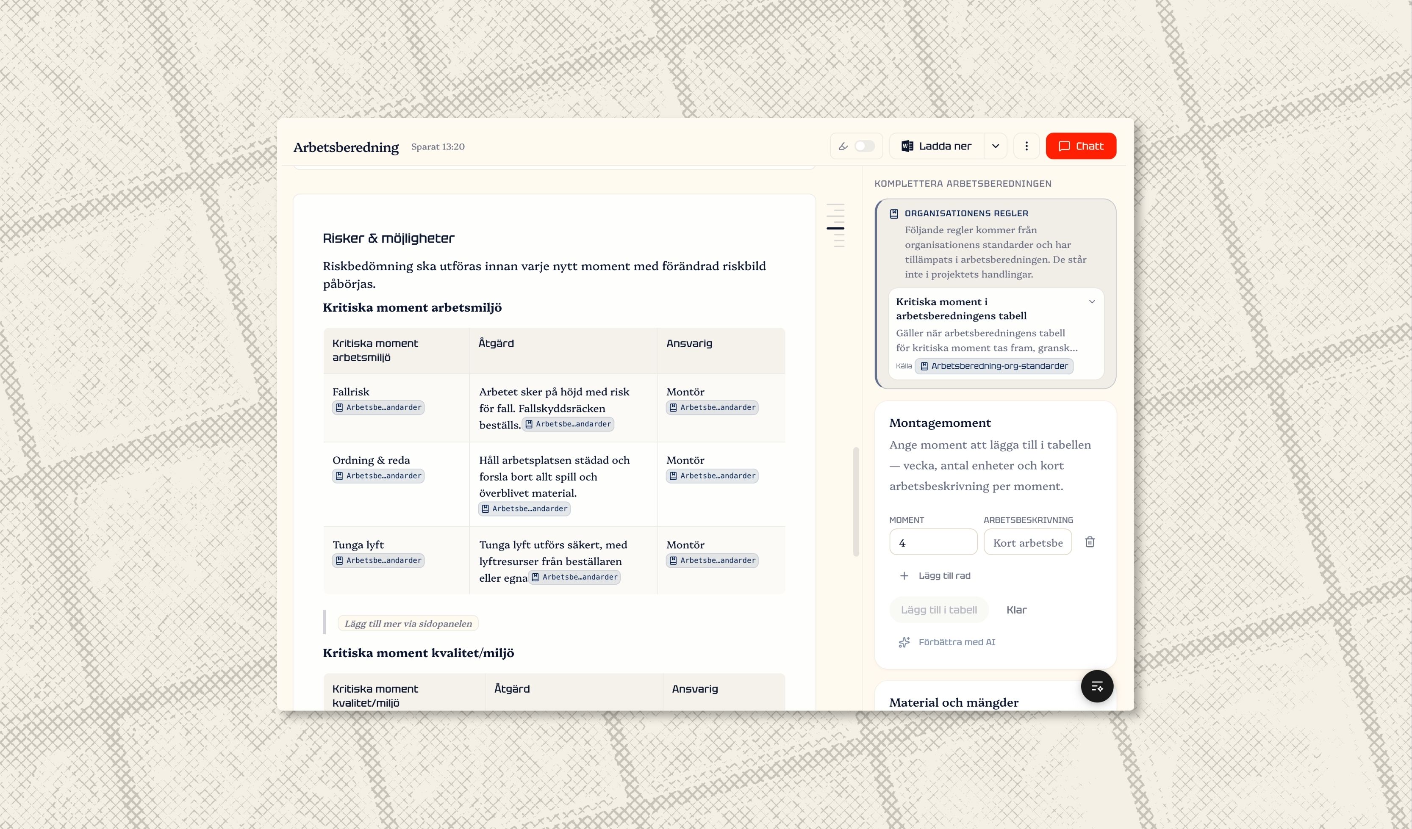Open source chip under Tunga lyft
The image size is (1412, 829).
tap(378, 560)
